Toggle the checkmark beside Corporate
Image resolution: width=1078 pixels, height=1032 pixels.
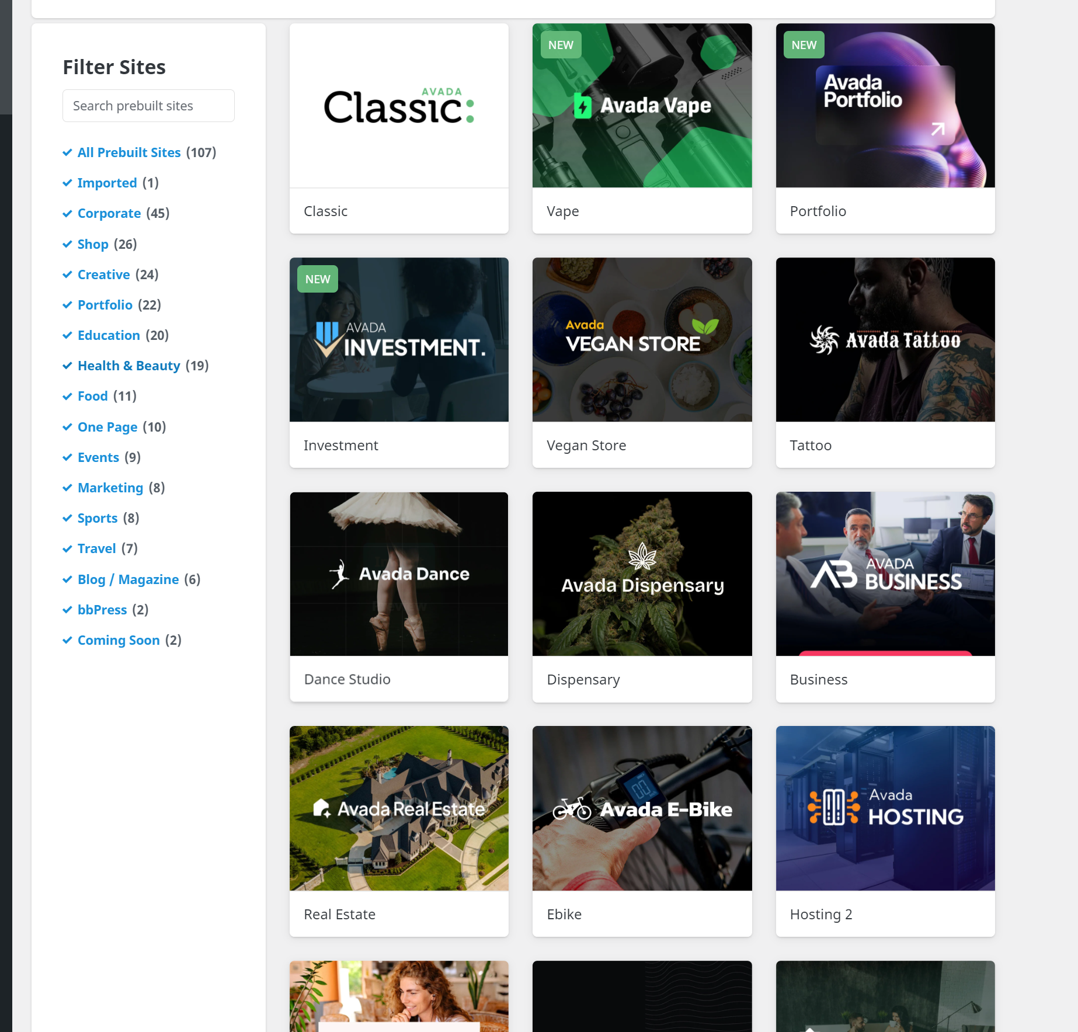[x=67, y=213]
